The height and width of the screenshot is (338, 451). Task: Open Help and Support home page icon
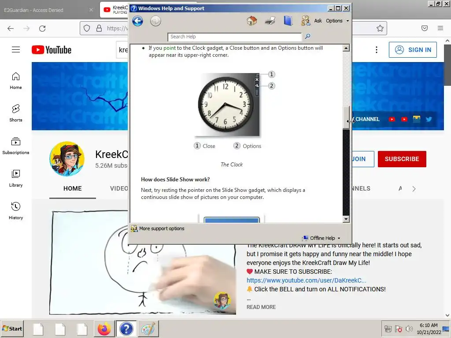point(251,21)
